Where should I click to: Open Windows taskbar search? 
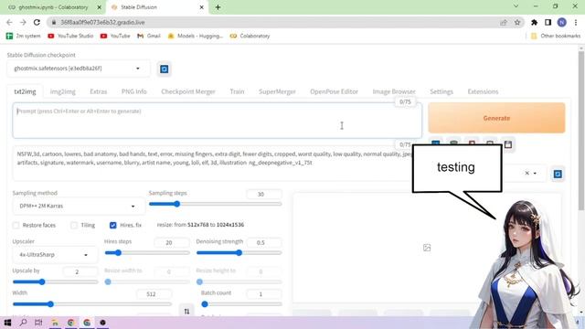click(23, 323)
